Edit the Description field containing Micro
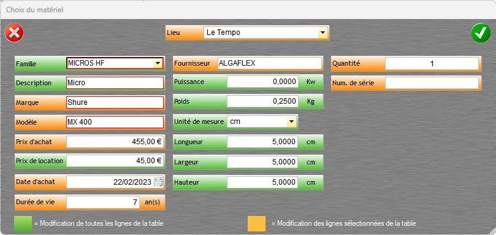This screenshot has height=235, width=496. 115,83
